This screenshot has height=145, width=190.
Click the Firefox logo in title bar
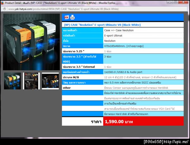pos(2,3)
